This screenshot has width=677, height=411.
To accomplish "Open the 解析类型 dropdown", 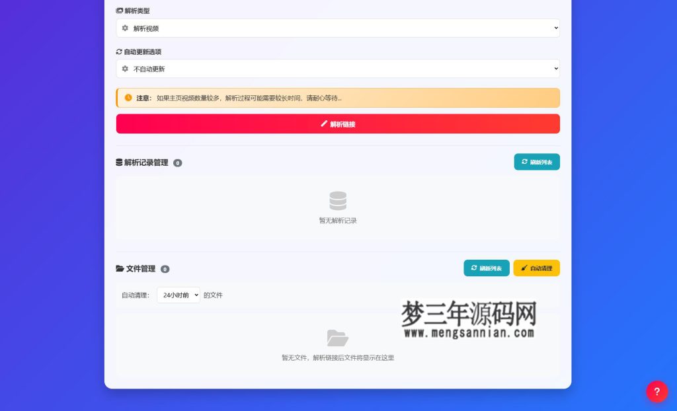I will (x=338, y=28).
